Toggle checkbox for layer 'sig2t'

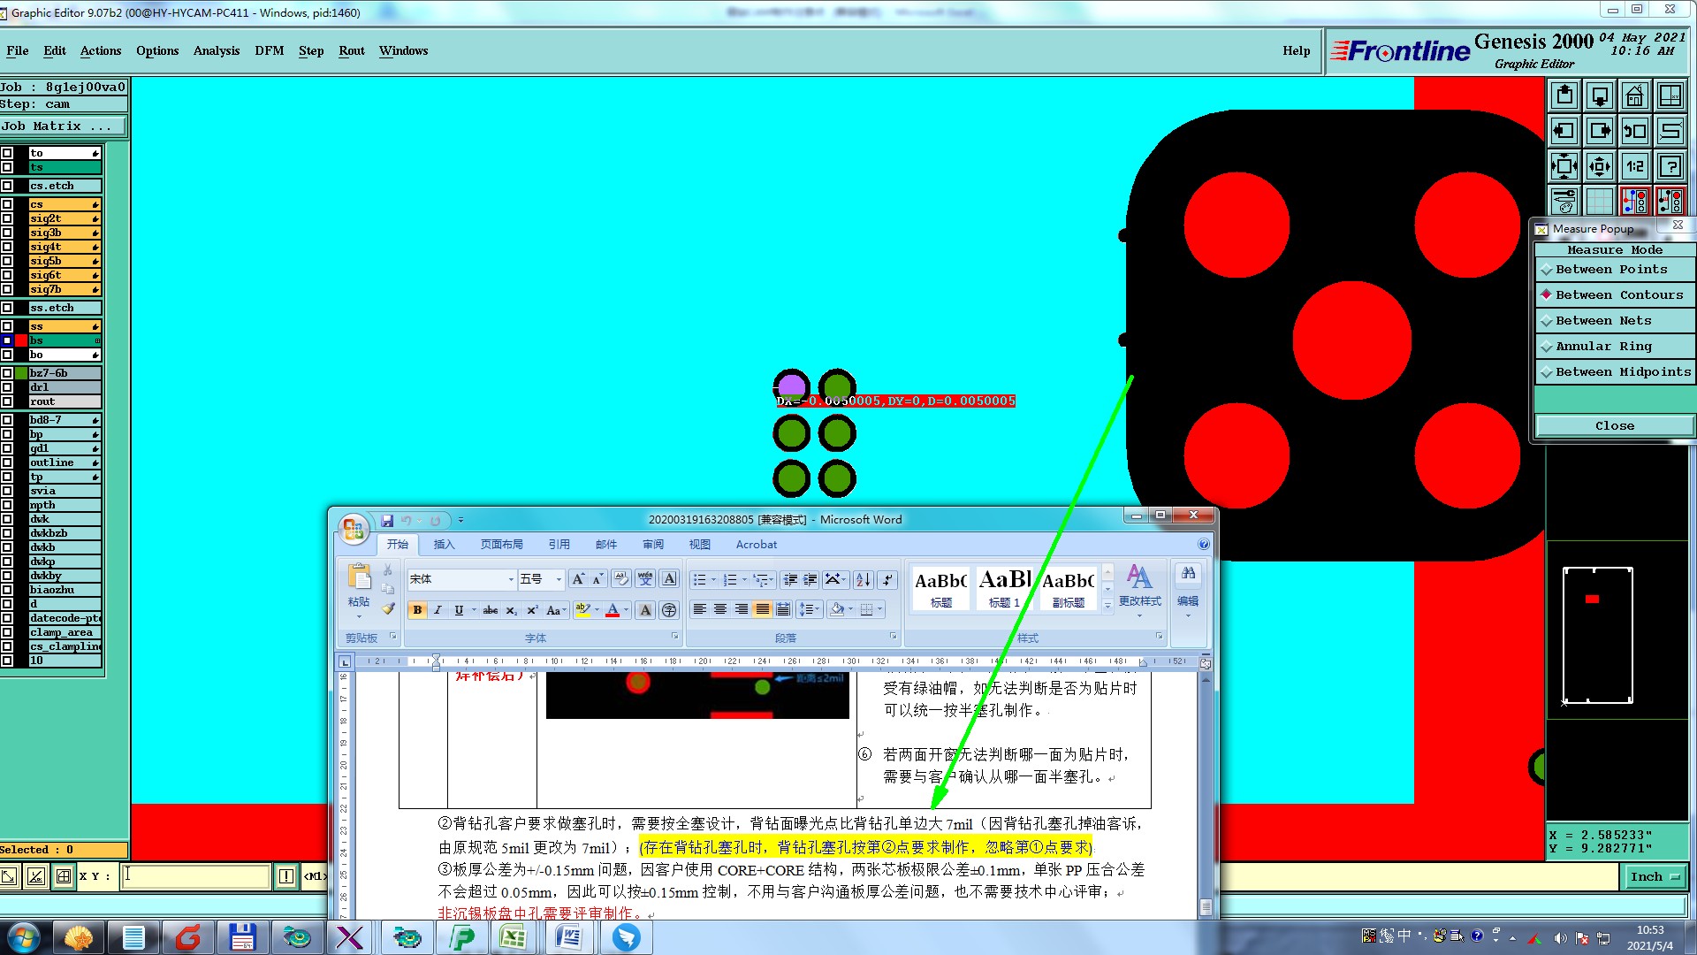tap(7, 218)
